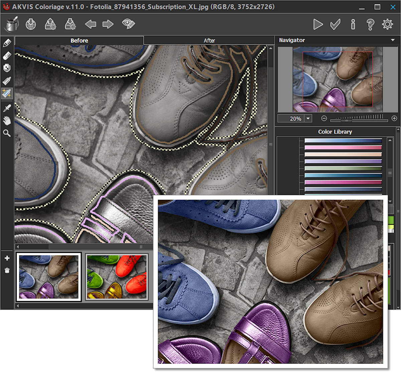Choose the Magic Tube tool
The height and width of the screenshot is (372, 401).
(x=7, y=93)
